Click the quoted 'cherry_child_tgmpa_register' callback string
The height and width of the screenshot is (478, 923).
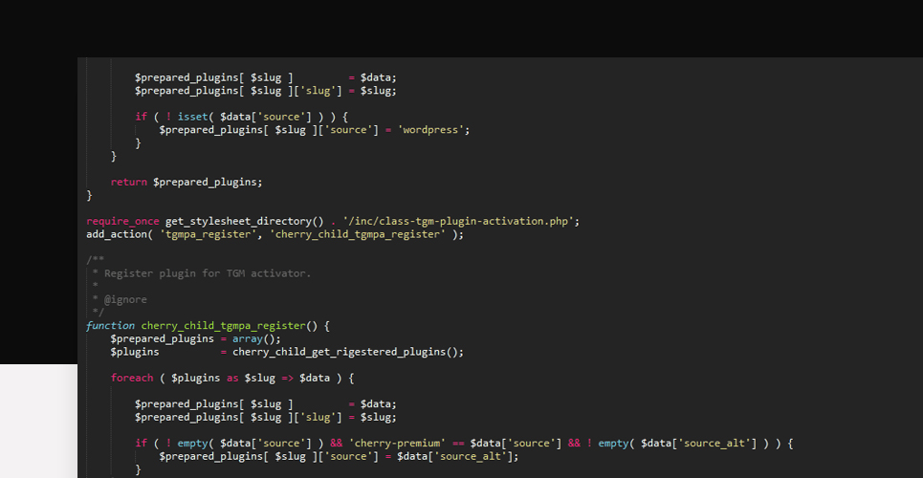(x=358, y=234)
